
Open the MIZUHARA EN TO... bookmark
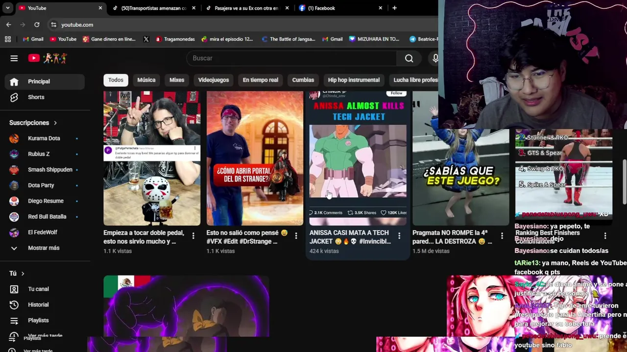pyautogui.click(x=374, y=39)
